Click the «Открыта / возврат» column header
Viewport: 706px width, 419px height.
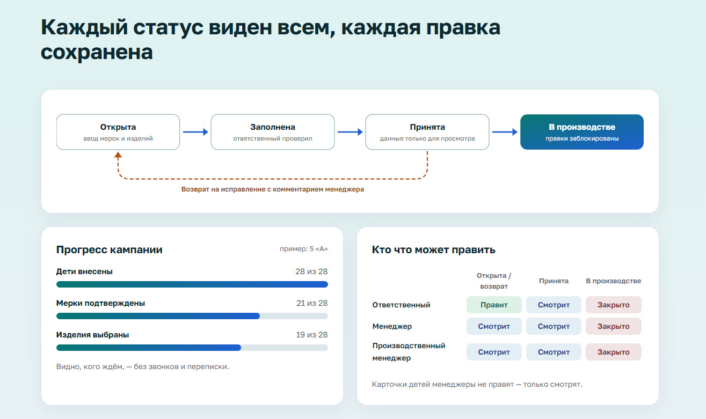[494, 281]
